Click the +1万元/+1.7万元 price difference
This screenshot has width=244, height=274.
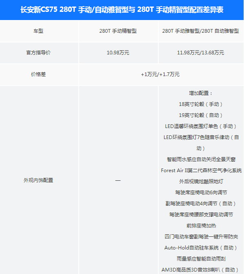click(160, 74)
